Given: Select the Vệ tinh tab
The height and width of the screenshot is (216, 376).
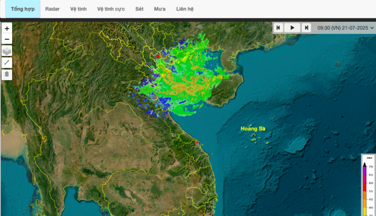Looking at the screenshot, I should (x=78, y=9).
